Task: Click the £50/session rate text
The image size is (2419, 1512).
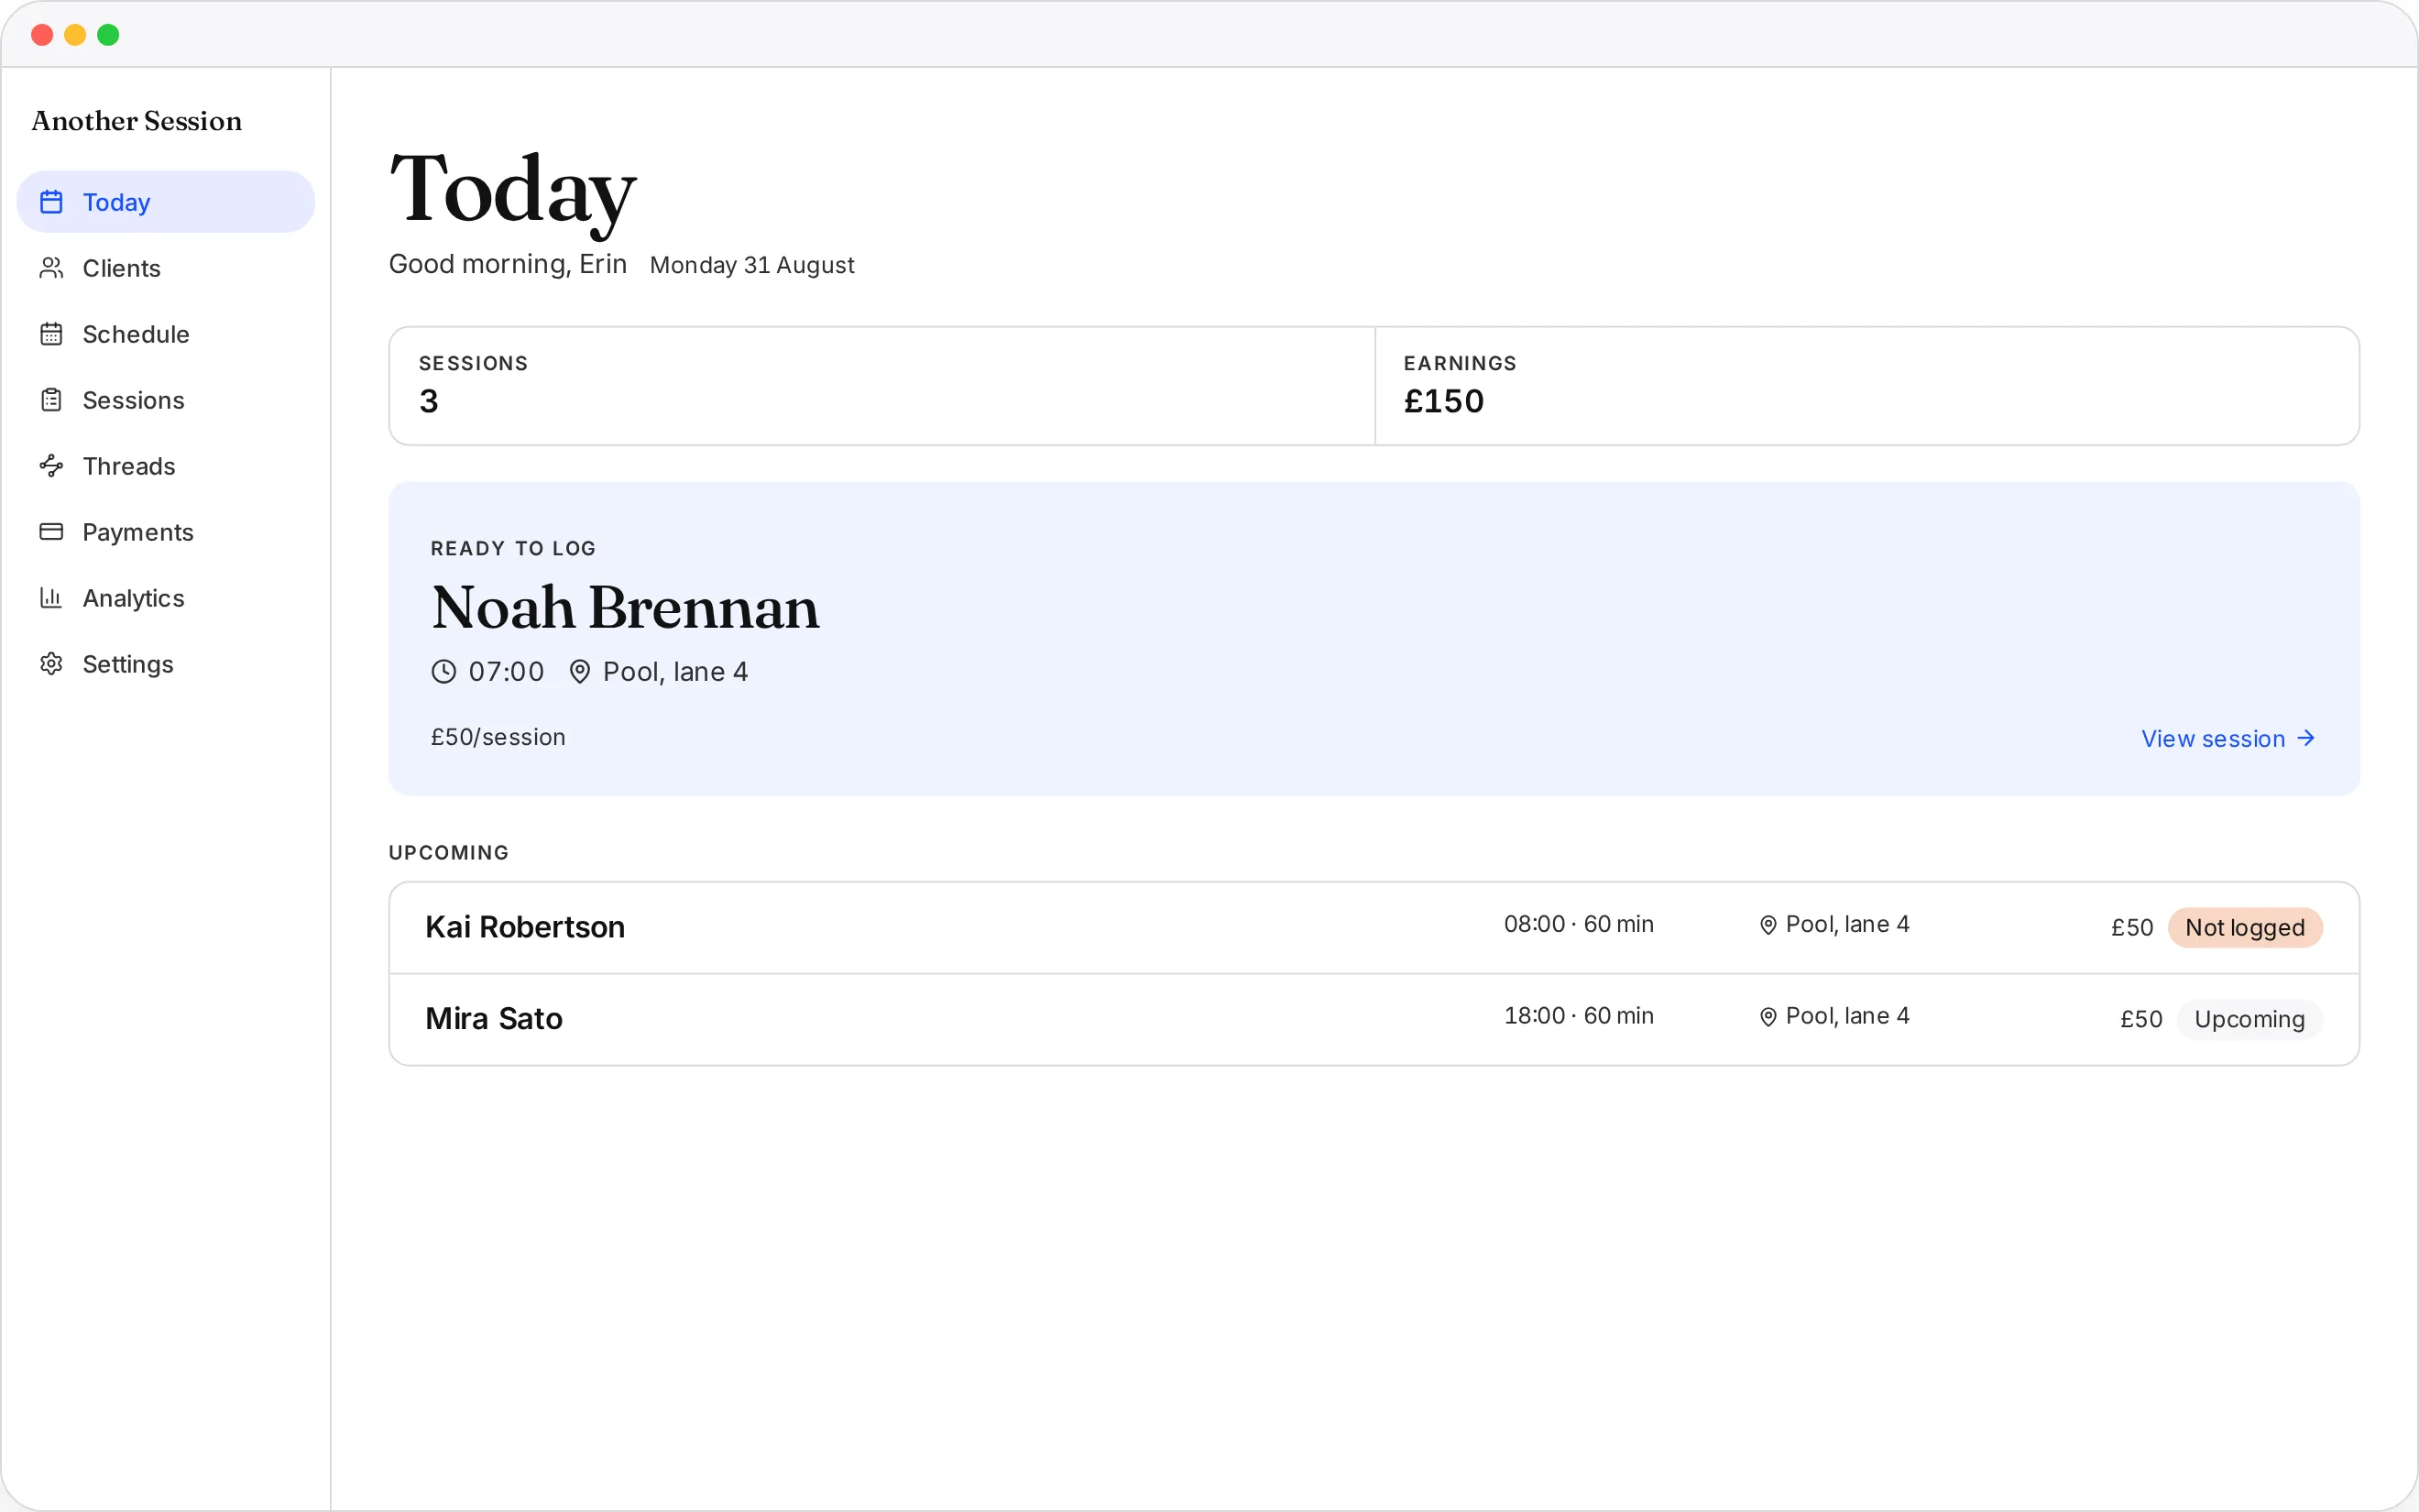Action: point(498,737)
